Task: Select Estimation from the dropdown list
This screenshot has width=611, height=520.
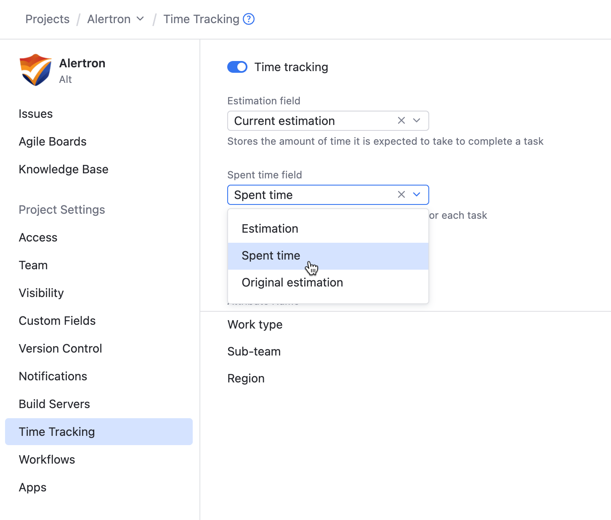Action: (x=270, y=229)
